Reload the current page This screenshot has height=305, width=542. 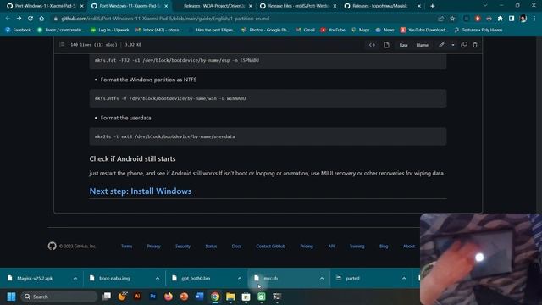click(x=30, y=19)
